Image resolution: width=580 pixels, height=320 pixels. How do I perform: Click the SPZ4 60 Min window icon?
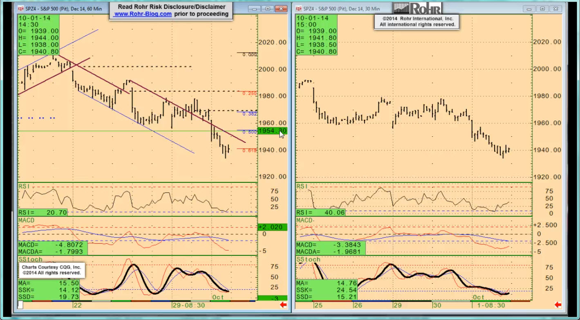click(x=21, y=9)
